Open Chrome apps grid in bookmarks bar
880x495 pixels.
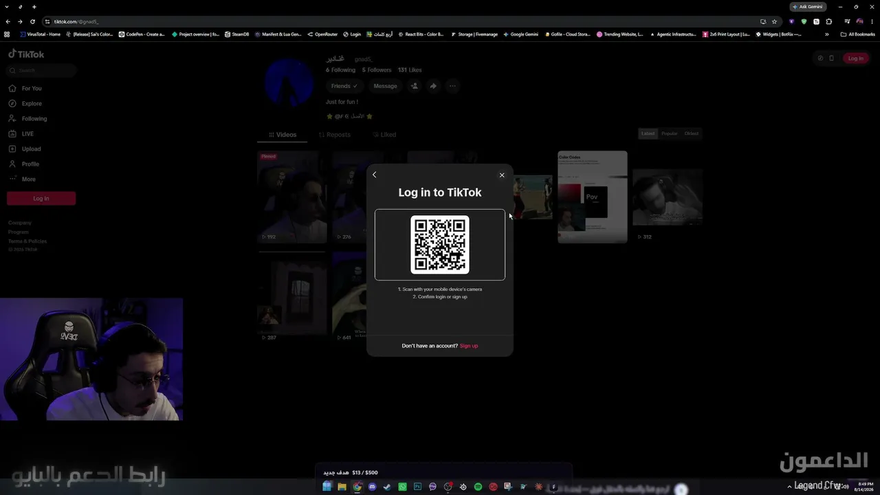(x=7, y=34)
